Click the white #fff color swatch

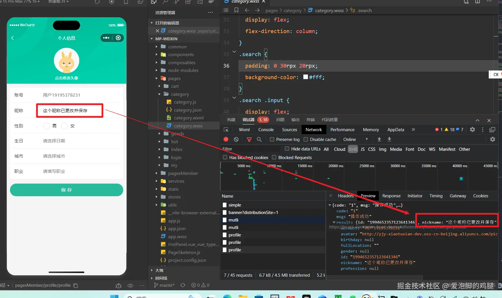coord(306,77)
